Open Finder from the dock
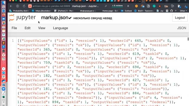189x106 pixels. point(4,3)
